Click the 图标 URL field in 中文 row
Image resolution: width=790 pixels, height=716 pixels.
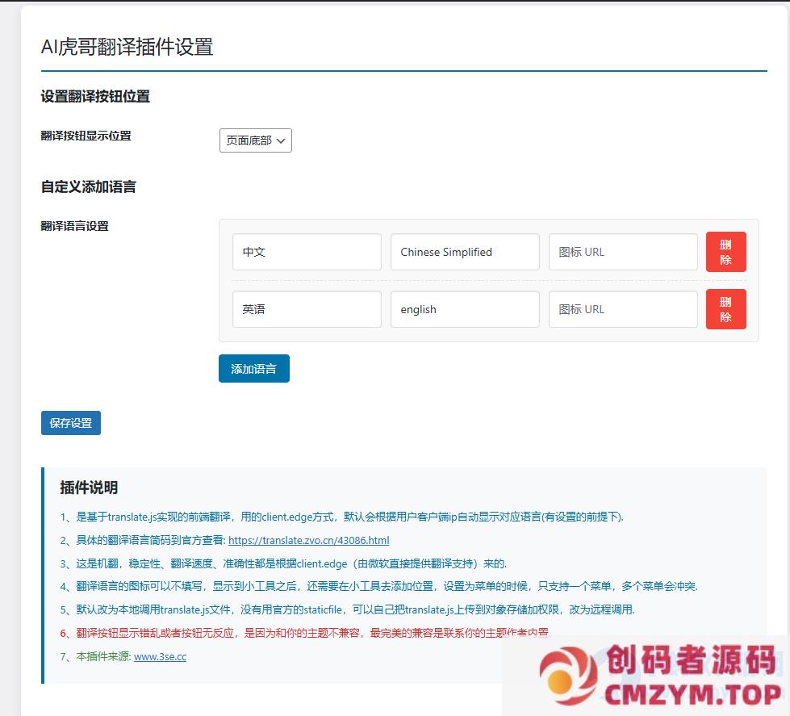pyautogui.click(x=623, y=252)
